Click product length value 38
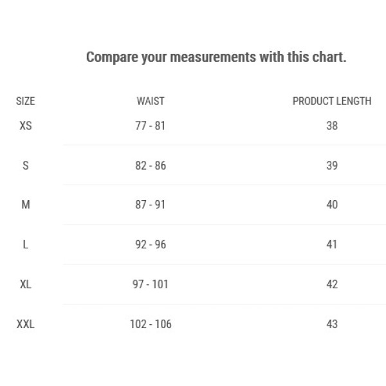This screenshot has width=386, height=386. [x=332, y=125]
